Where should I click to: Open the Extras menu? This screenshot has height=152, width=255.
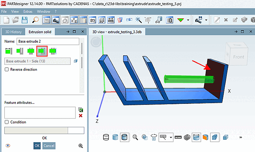28,12
